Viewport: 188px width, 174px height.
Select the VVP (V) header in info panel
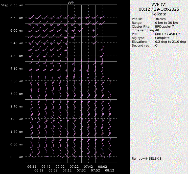(x=159, y=4)
